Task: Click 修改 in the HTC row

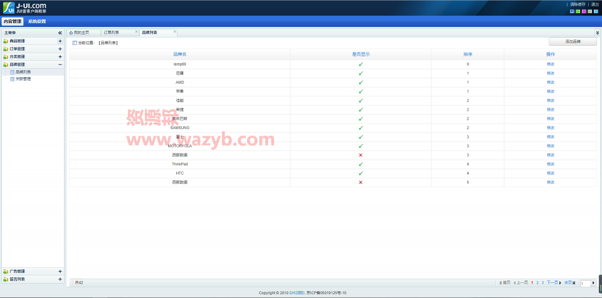Action: coord(550,173)
